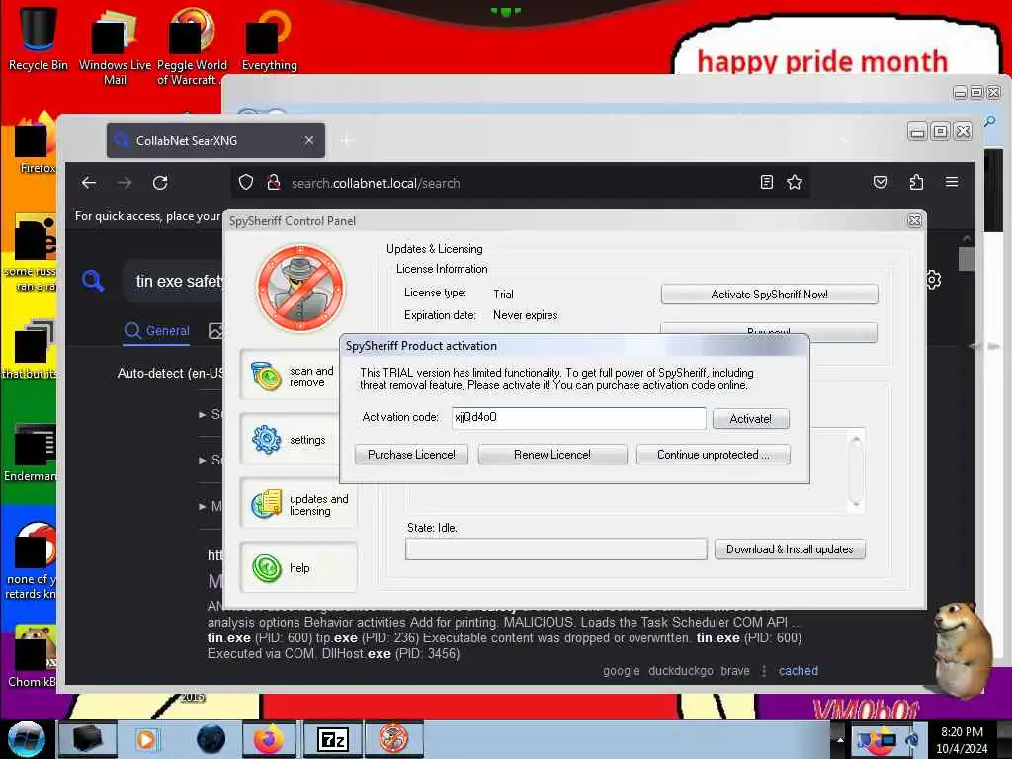This screenshot has height=759, width=1012.
Task: Choose Continue unprotected option
Action: [713, 455]
